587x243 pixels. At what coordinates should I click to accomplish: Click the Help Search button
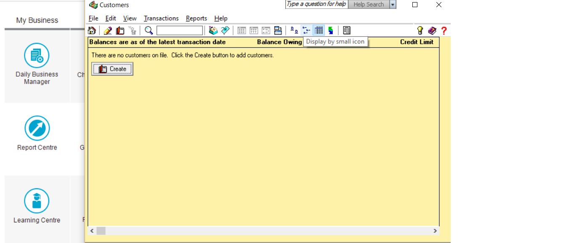369,4
